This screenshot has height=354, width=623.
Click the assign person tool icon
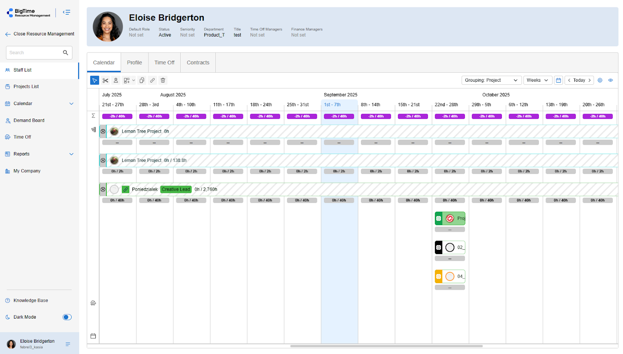pyautogui.click(x=116, y=81)
